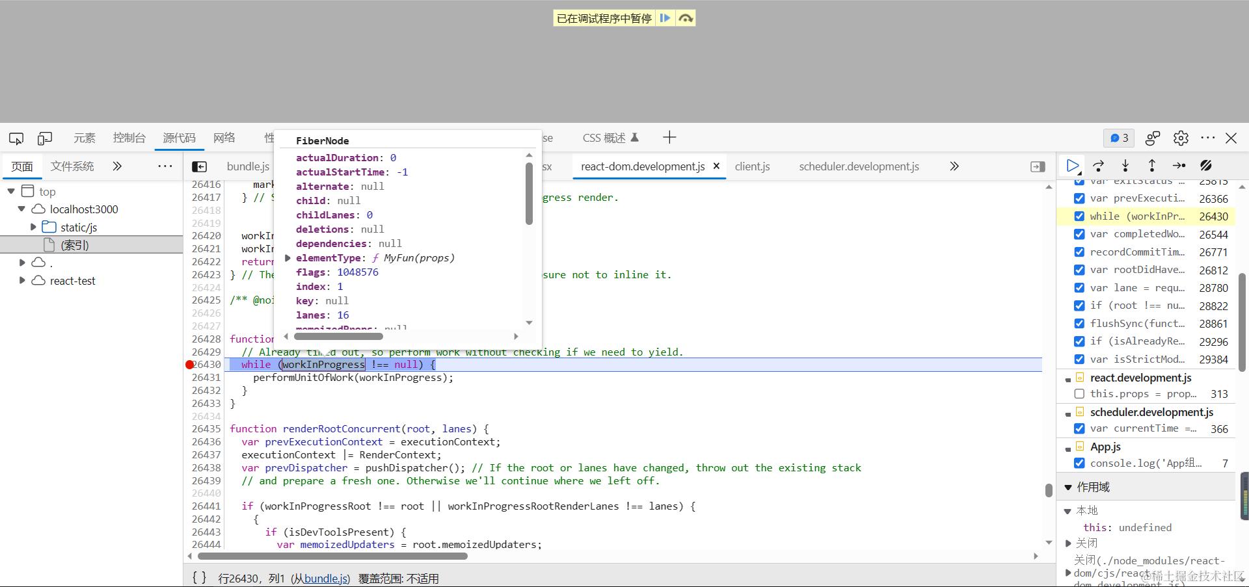Open DevTools settings gear

(1181, 138)
